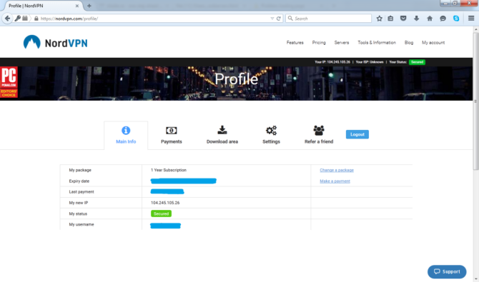Screen dimensions: 479x282
Task: Open Settings with gears icon
Action: pos(271,135)
